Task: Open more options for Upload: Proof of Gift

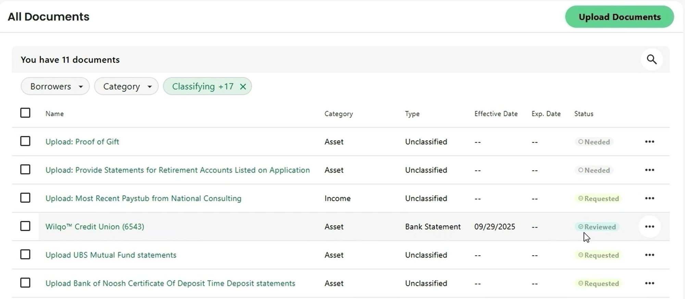Action: tap(649, 141)
